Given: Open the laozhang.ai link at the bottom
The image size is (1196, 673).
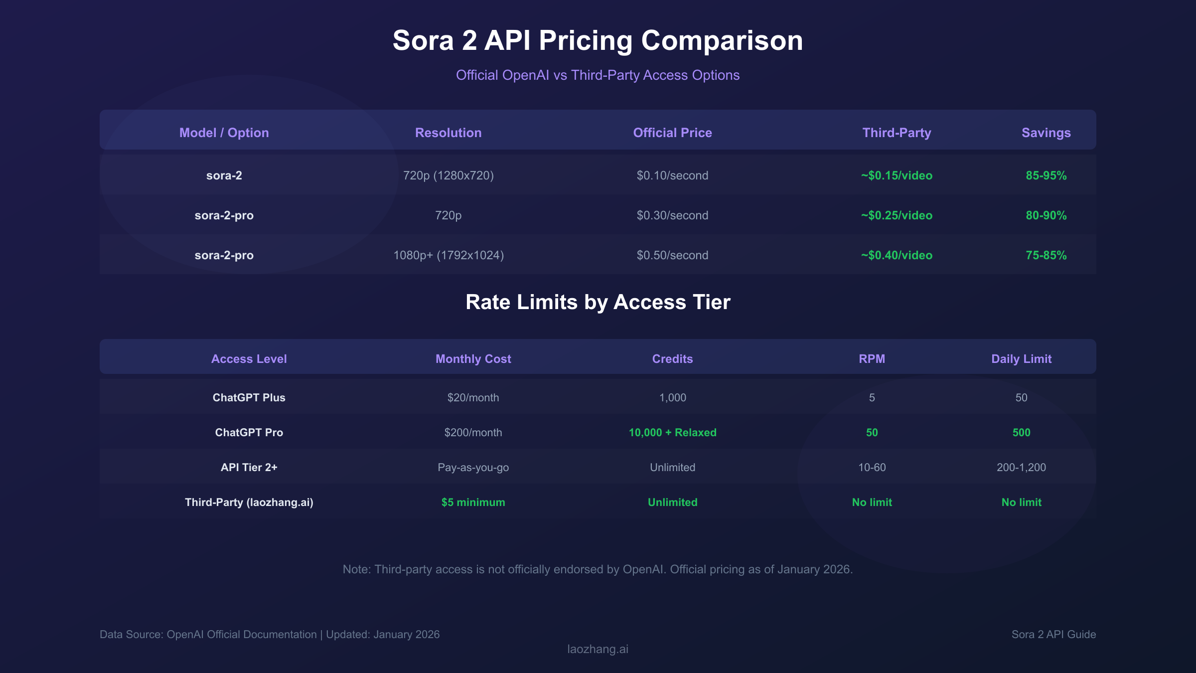Looking at the screenshot, I should point(598,649).
